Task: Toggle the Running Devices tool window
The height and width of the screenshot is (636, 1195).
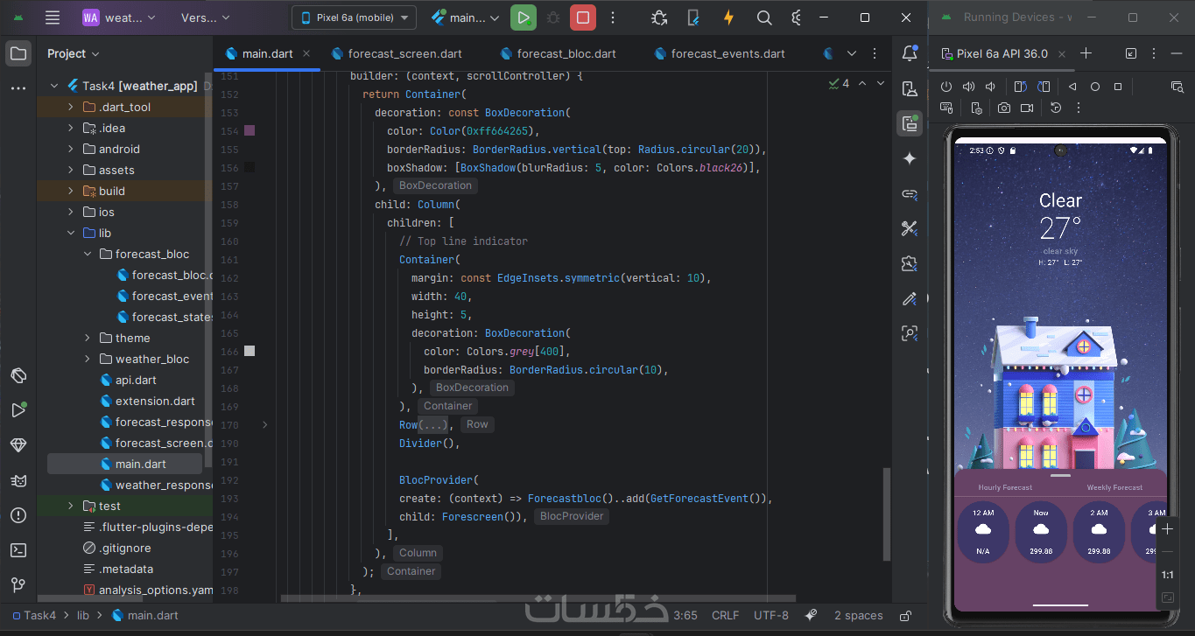Action: tap(910, 123)
